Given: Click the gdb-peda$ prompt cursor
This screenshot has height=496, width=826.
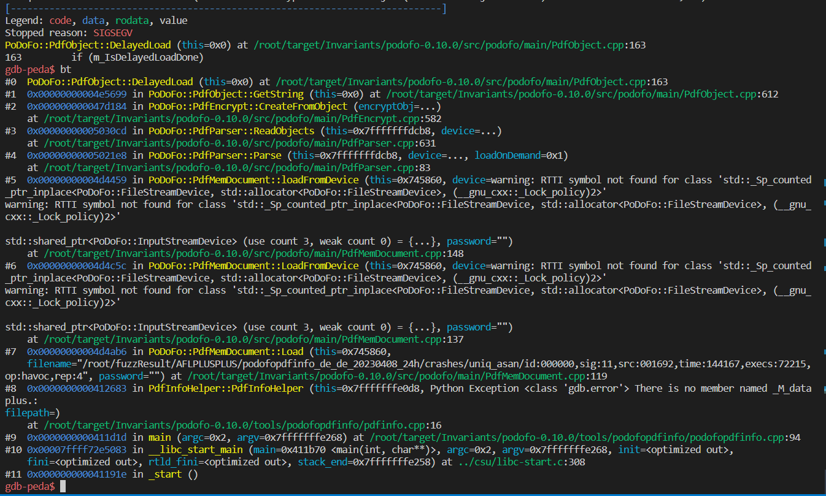Looking at the screenshot, I should tap(61, 486).
